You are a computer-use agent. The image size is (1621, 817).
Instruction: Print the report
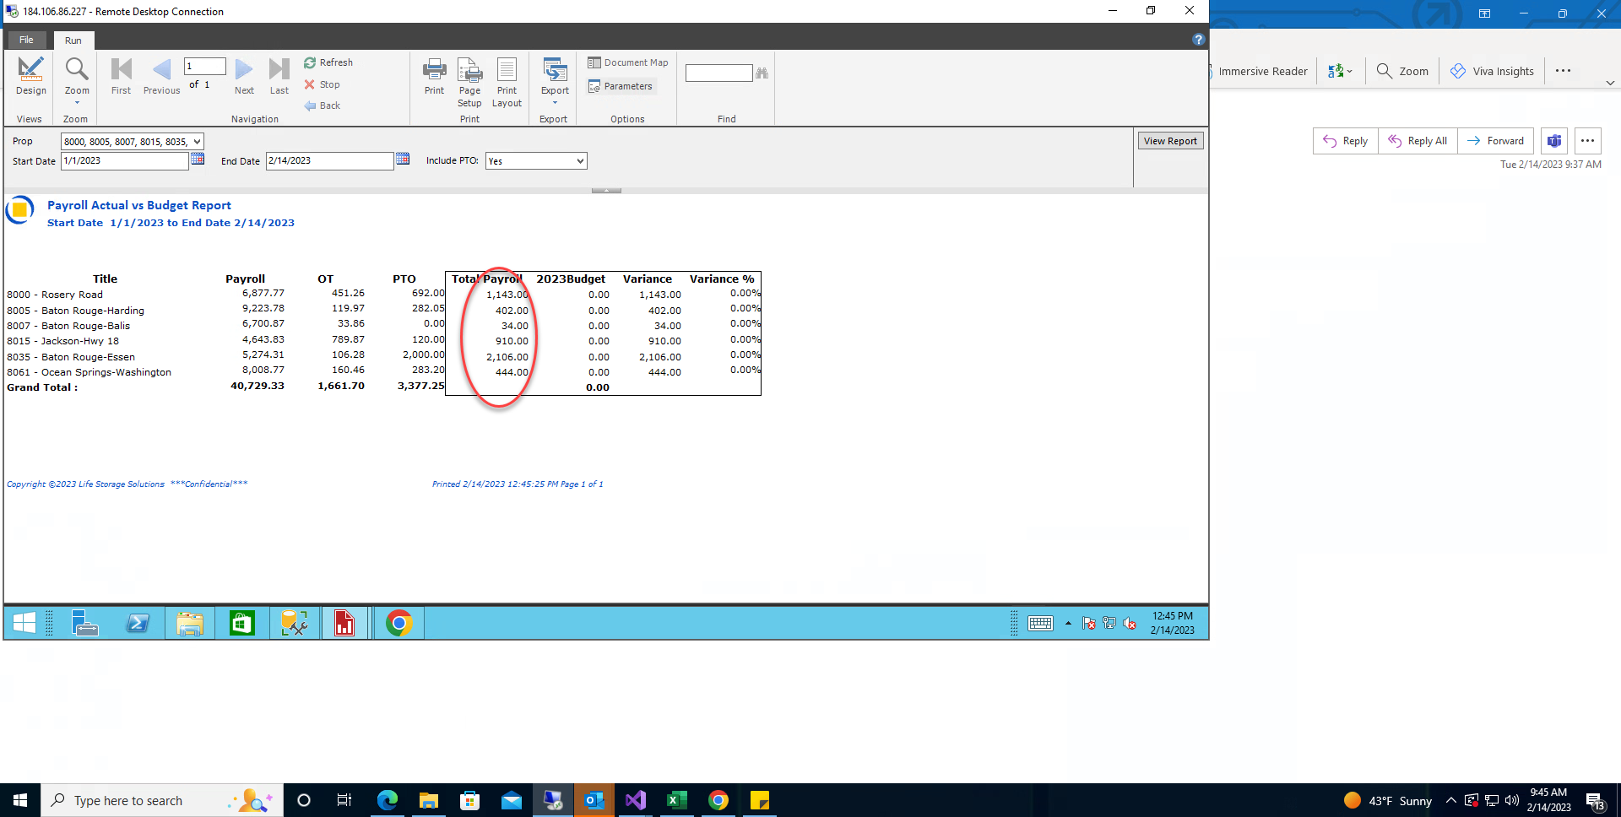(x=434, y=77)
